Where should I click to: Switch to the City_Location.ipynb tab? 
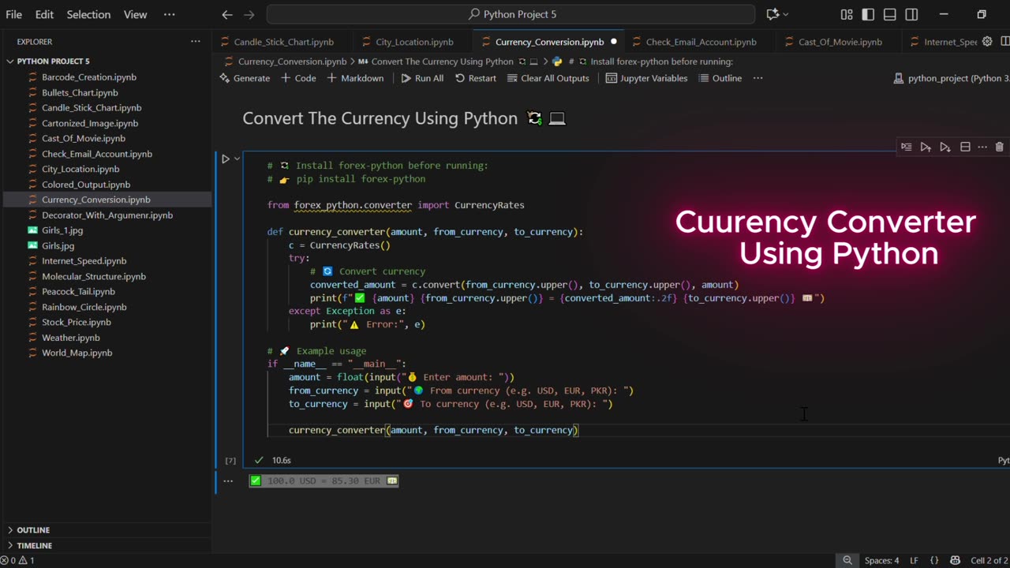414,42
